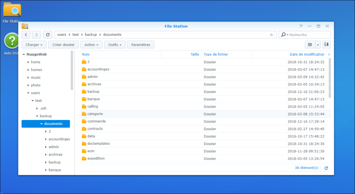Viewport: 355px width, 194px height.
Task: Click the File Station icon in window title bar
Action: pos(25,26)
